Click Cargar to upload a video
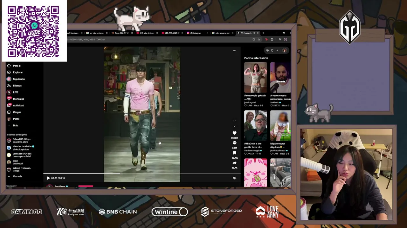Viewport: 407px width, 228px height. 14,112
